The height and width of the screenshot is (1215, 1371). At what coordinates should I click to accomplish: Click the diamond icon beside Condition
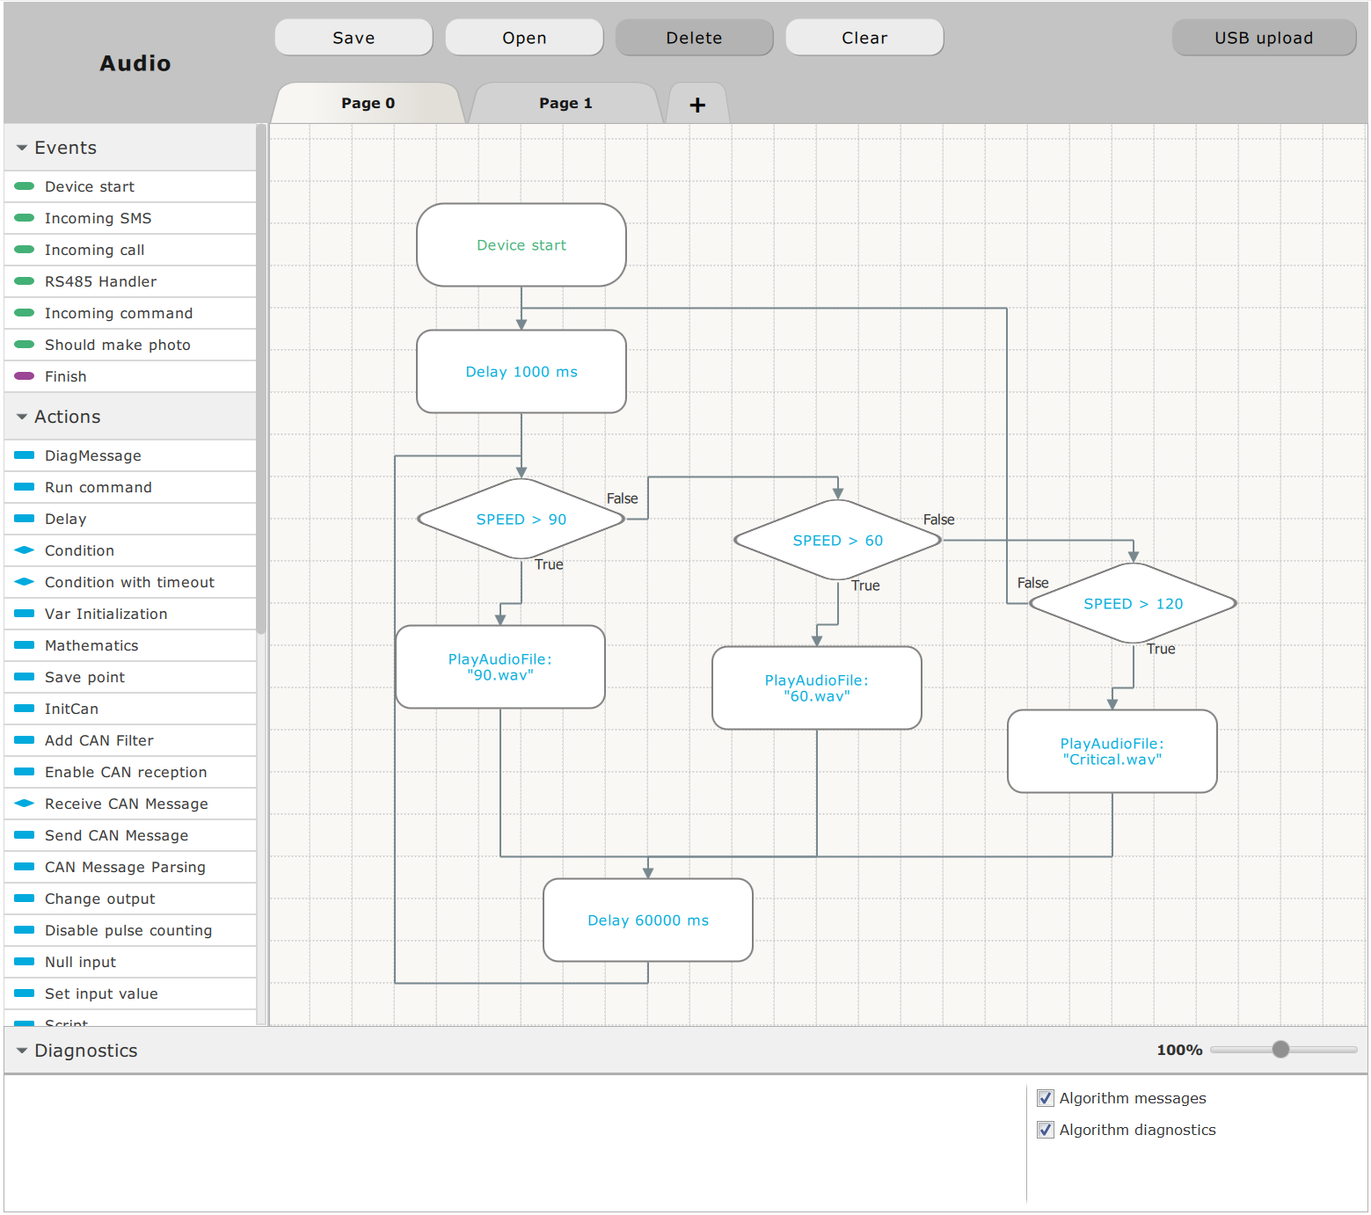tap(25, 550)
